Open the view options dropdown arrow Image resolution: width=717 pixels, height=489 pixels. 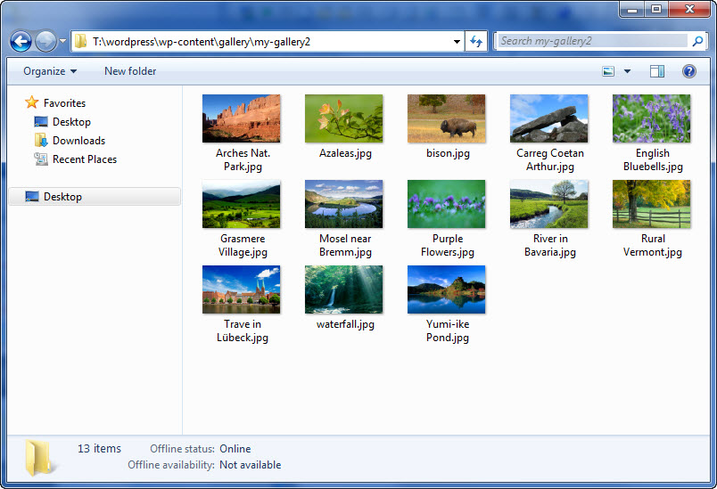pos(627,71)
